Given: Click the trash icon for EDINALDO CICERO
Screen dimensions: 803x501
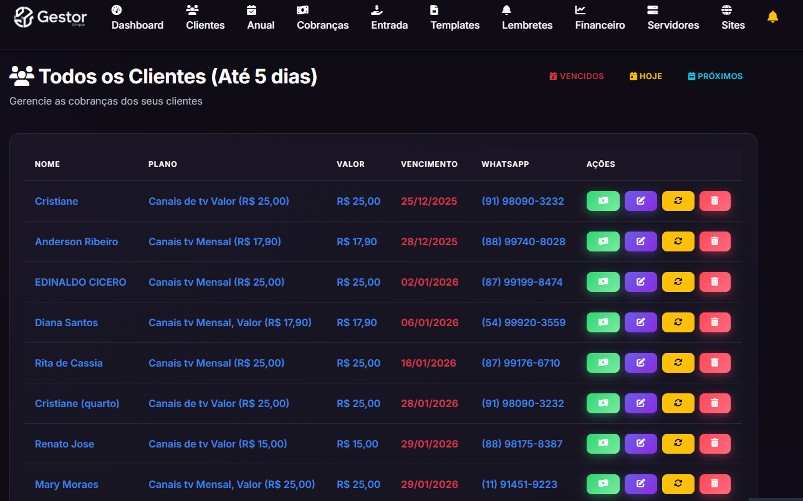Looking at the screenshot, I should pos(714,281).
